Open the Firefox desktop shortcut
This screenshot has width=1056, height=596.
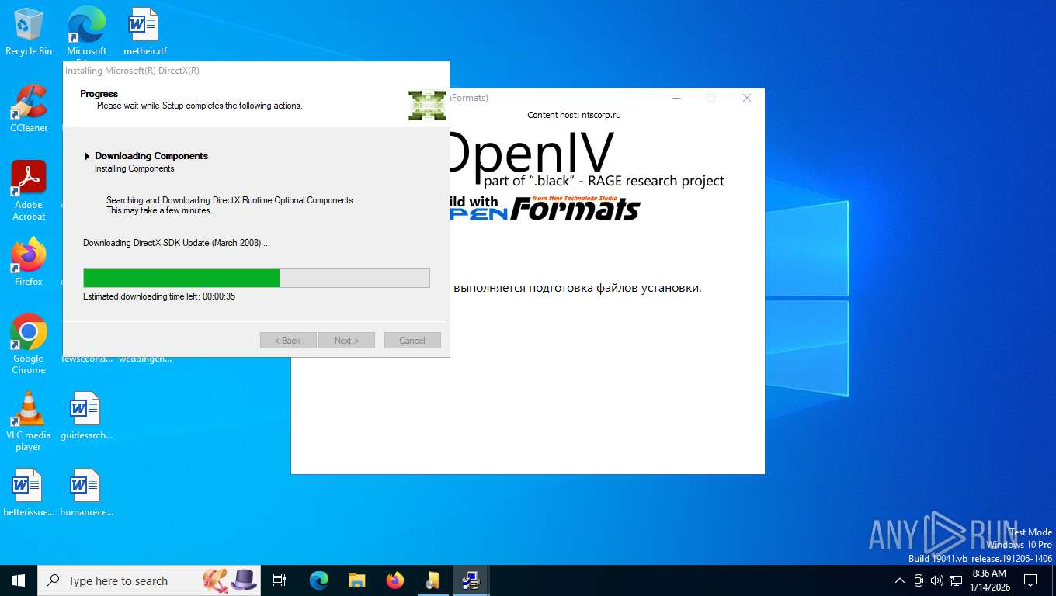tap(29, 262)
